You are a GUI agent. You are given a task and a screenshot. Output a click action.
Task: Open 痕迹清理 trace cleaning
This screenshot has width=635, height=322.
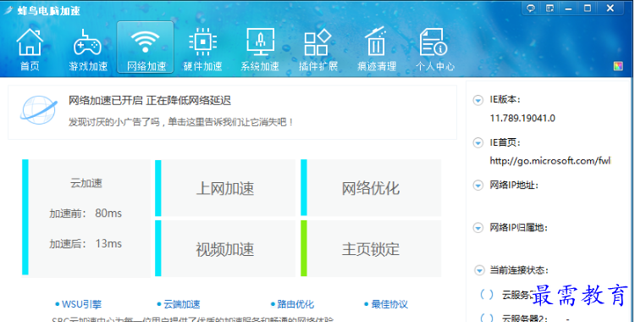coord(377,49)
